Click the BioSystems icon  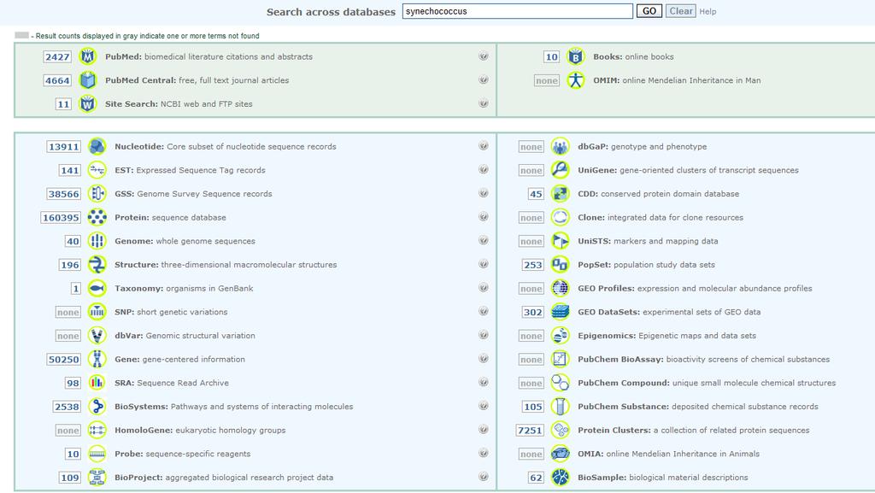point(97,406)
